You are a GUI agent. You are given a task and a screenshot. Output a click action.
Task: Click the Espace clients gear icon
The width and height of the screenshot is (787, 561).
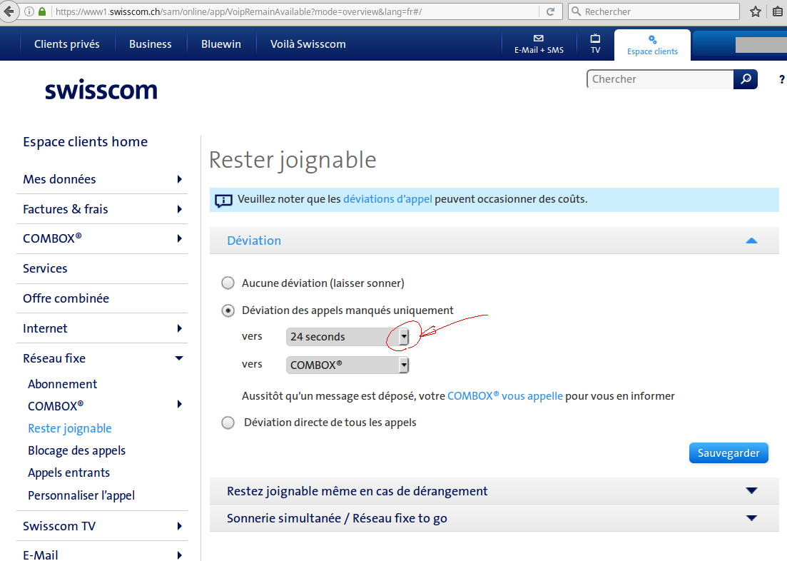pyautogui.click(x=651, y=37)
